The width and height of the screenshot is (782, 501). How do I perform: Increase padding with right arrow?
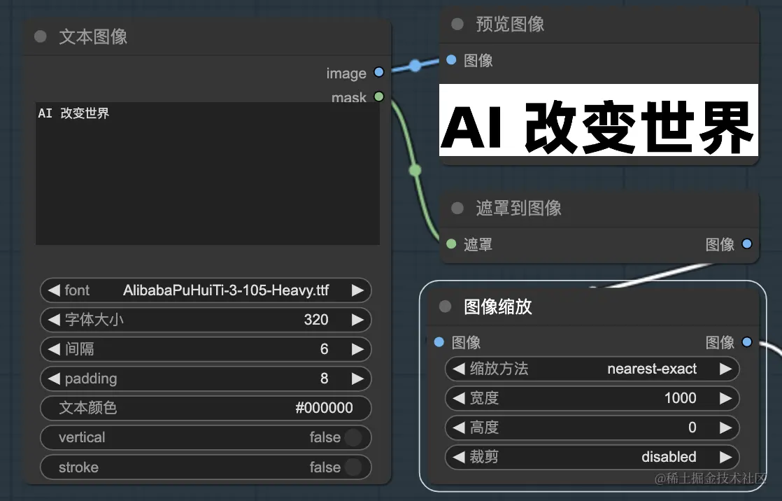pos(357,379)
